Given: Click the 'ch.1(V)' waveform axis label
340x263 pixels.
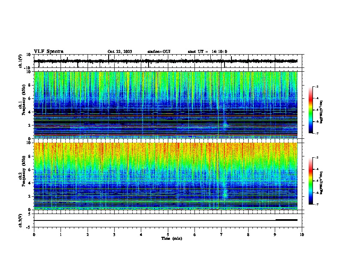Looking at the screenshot, I should 21,61.
